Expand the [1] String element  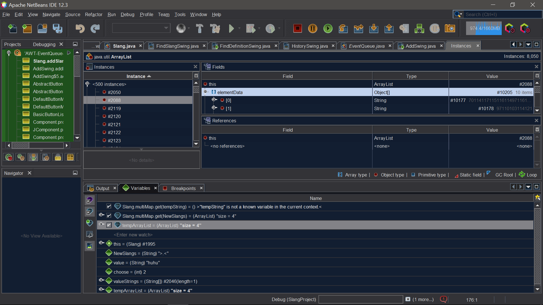click(x=215, y=108)
